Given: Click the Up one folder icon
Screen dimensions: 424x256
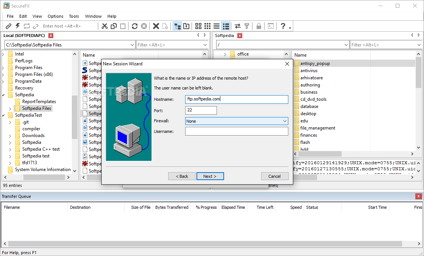Looking at the screenshot, I should click(186, 26).
